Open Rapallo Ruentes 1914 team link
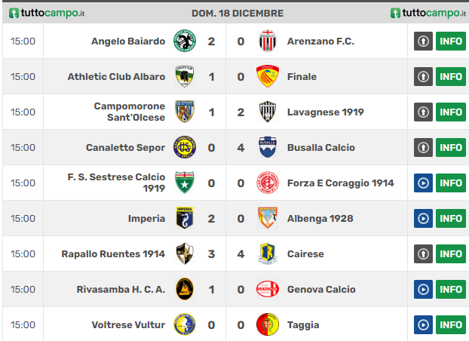469x341 pixels. [113, 254]
